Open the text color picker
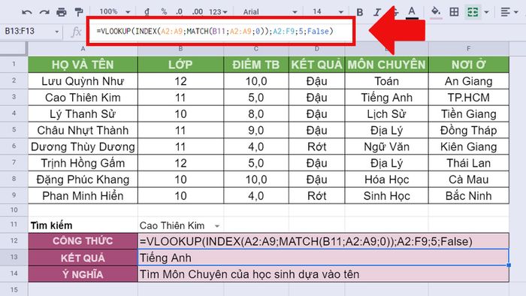This screenshot has width=526, height=296. 412,13
